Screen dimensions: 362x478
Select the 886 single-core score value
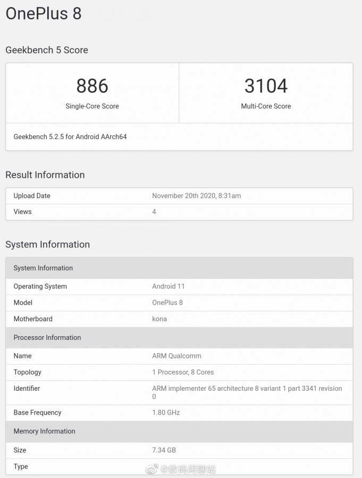coord(92,86)
